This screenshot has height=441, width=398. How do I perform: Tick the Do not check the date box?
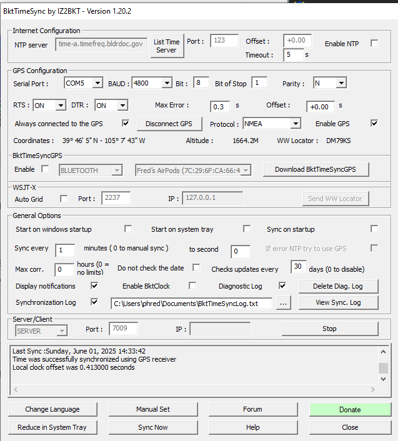(196, 267)
